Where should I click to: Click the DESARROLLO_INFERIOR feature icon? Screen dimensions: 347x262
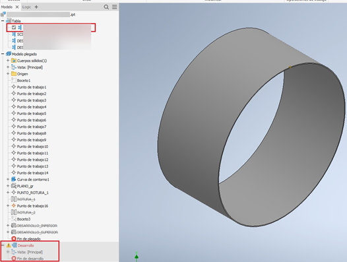[14, 226]
